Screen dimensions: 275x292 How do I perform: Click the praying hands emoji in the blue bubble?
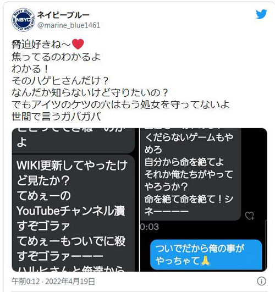coord(206,260)
